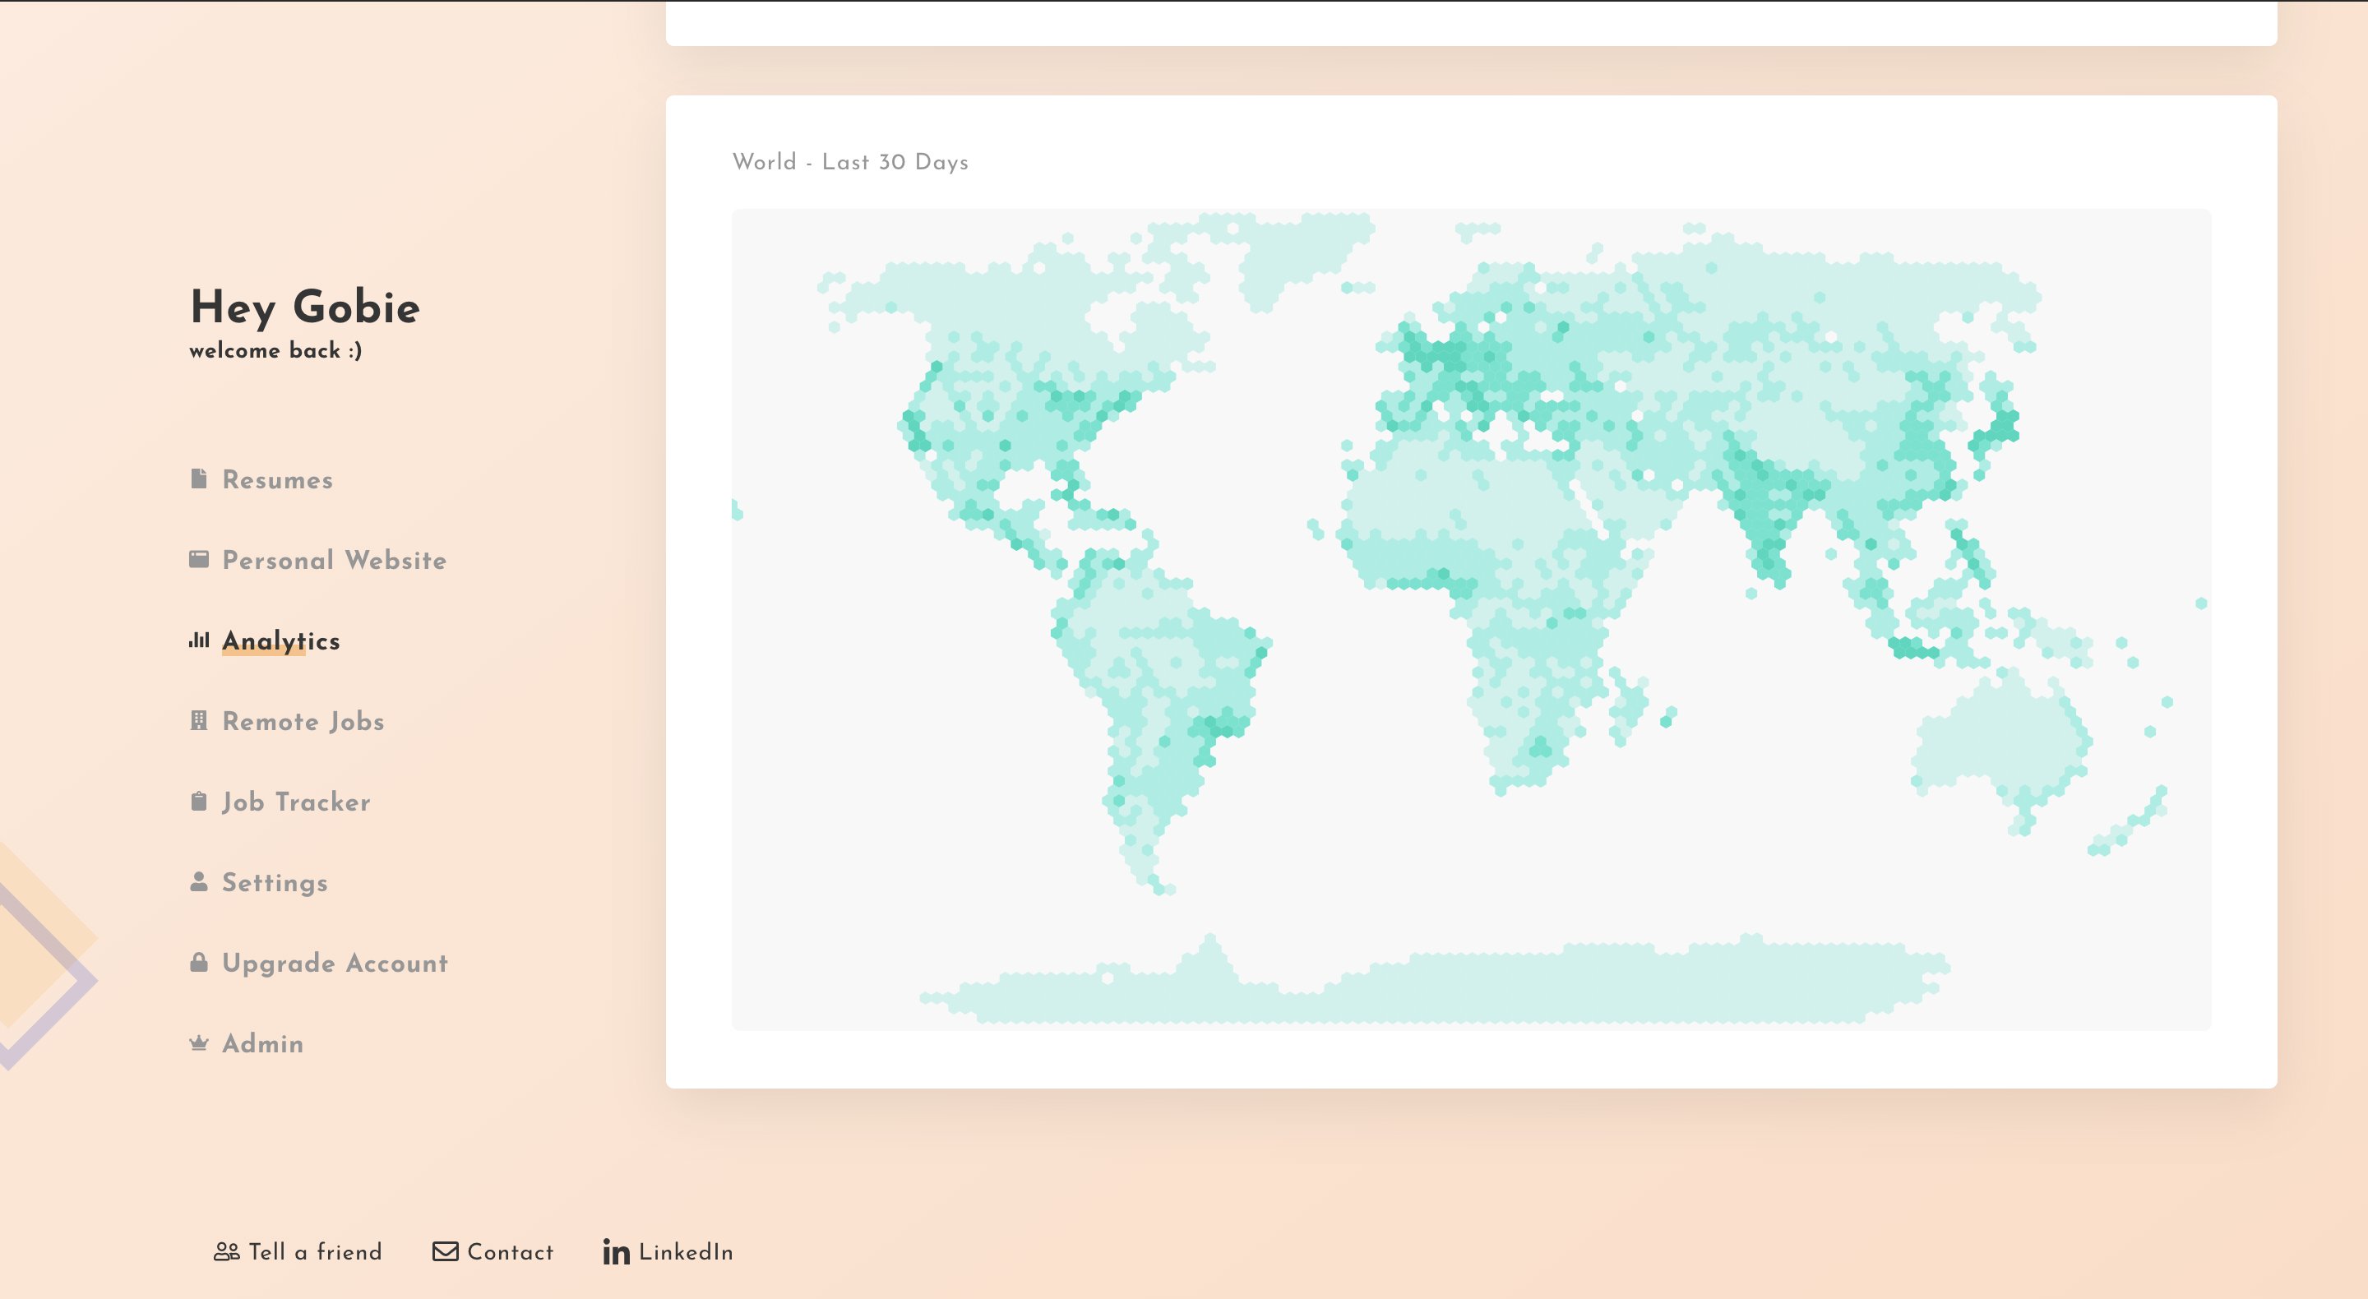Click the Personal Website browser icon
This screenshot has height=1299, width=2368.
click(x=198, y=559)
